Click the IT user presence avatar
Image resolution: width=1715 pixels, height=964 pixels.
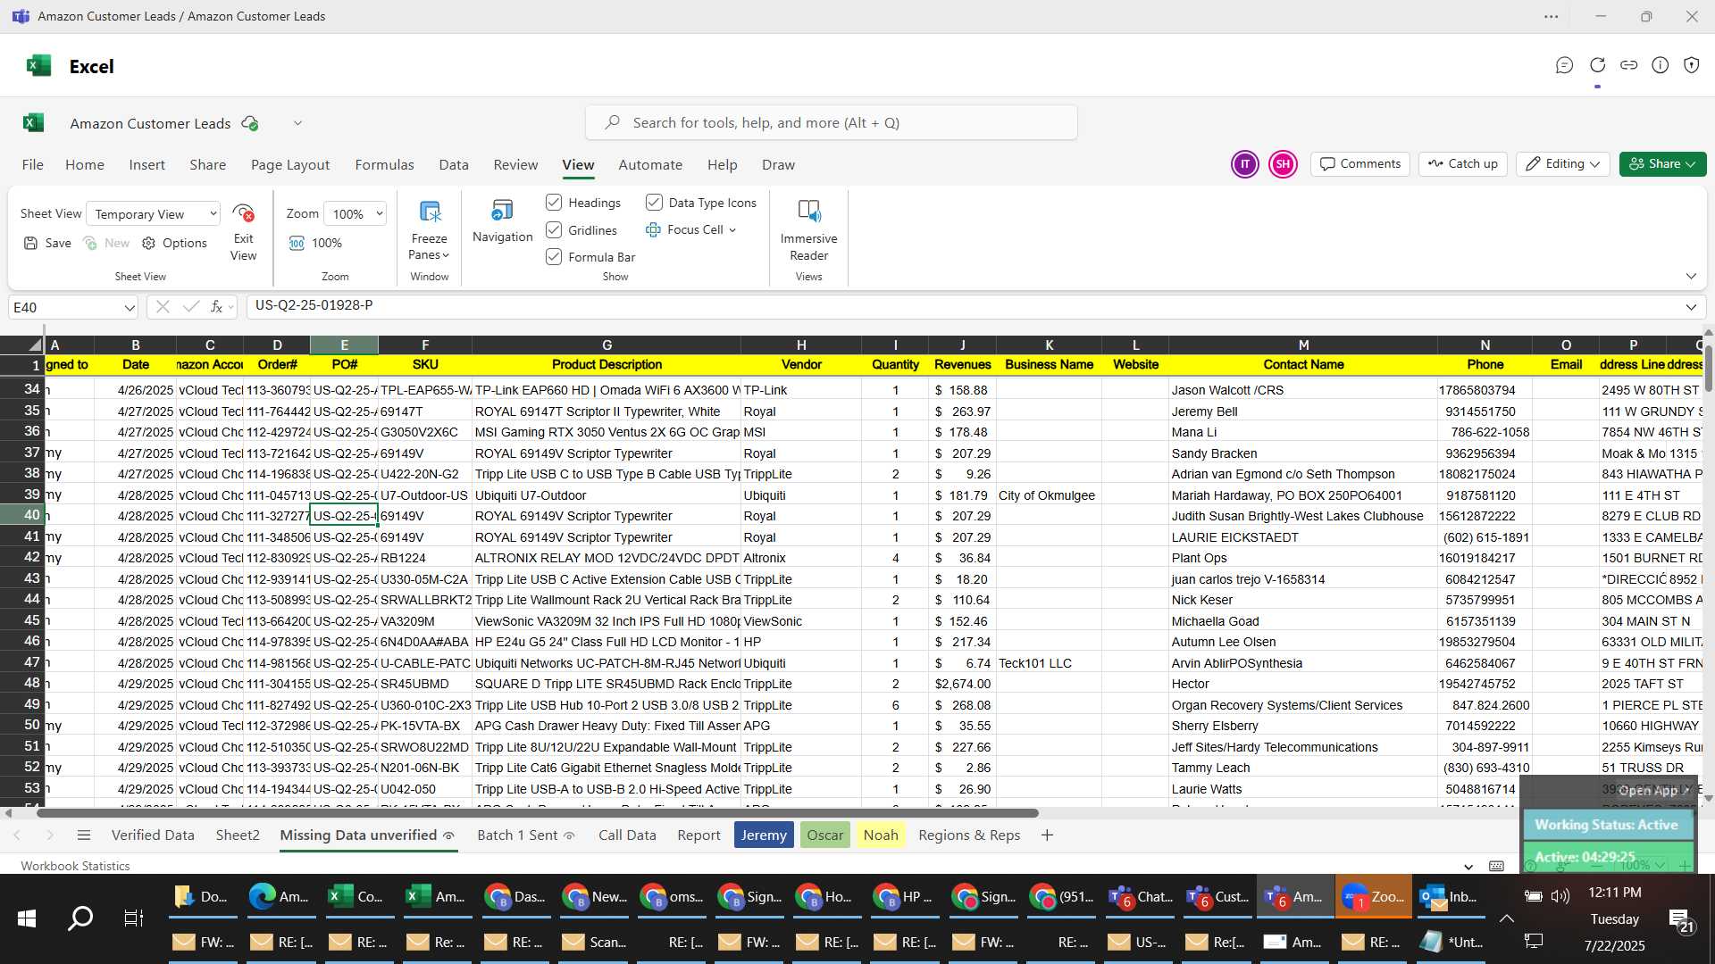coord(1244,164)
